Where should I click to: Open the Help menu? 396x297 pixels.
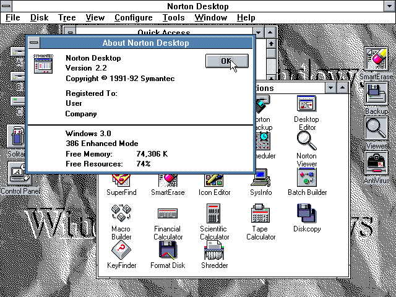coord(246,18)
